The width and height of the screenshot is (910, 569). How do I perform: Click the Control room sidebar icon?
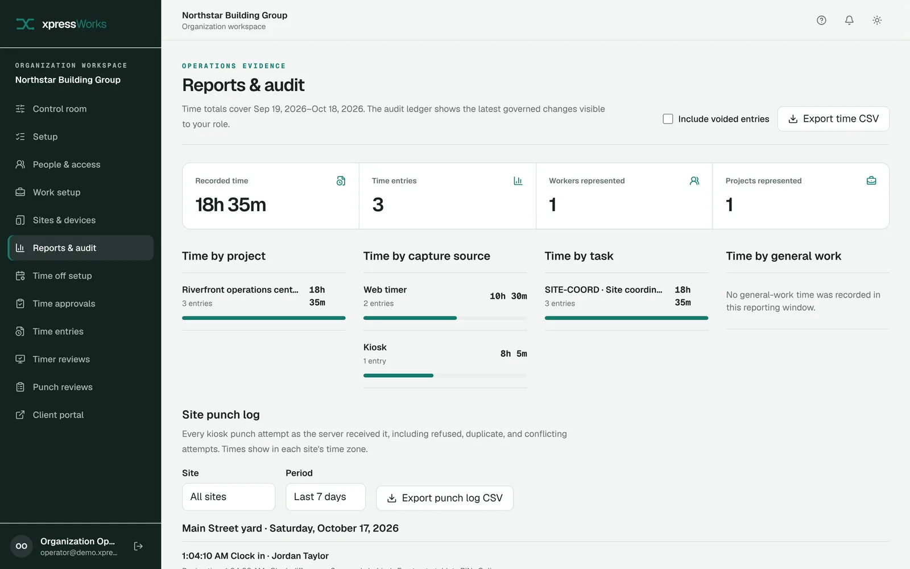click(x=20, y=109)
